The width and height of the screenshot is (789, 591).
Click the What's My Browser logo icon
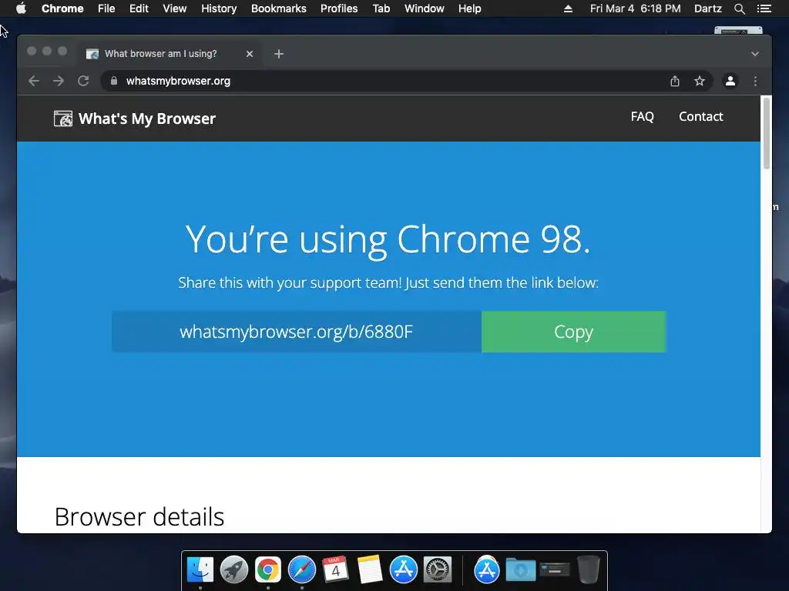tap(63, 119)
